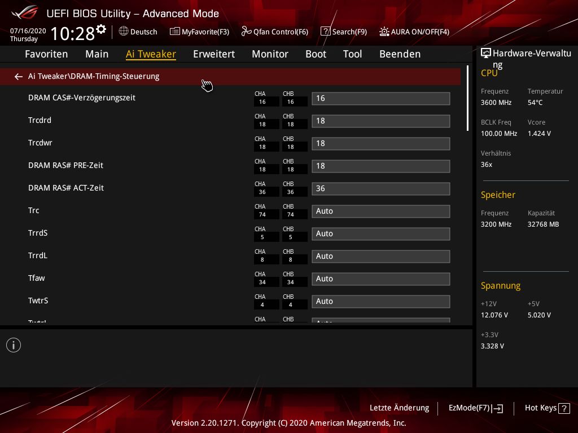Open time settings via the gear icon
Screen dimensions: 578x433
pyautogui.click(x=101, y=29)
